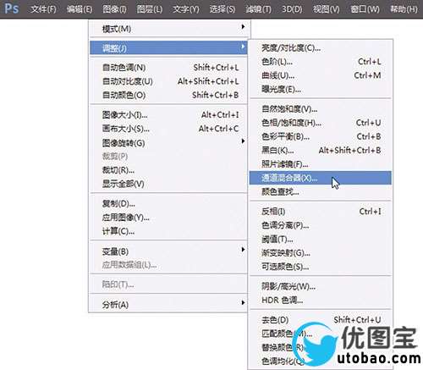Click the Ps application logo icon
This screenshot has height=370, width=423.
(x=12, y=8)
